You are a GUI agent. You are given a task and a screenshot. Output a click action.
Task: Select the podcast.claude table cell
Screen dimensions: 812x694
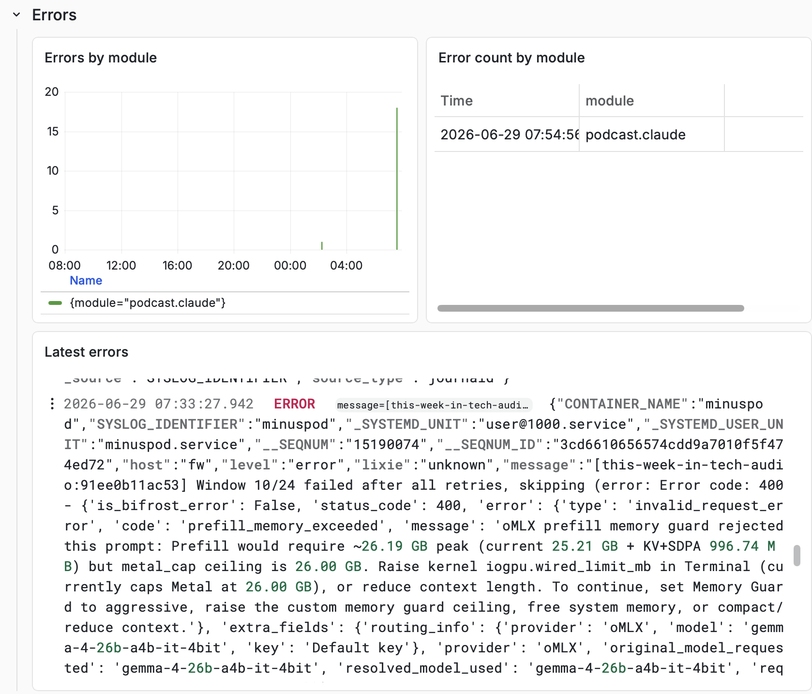[651, 135]
